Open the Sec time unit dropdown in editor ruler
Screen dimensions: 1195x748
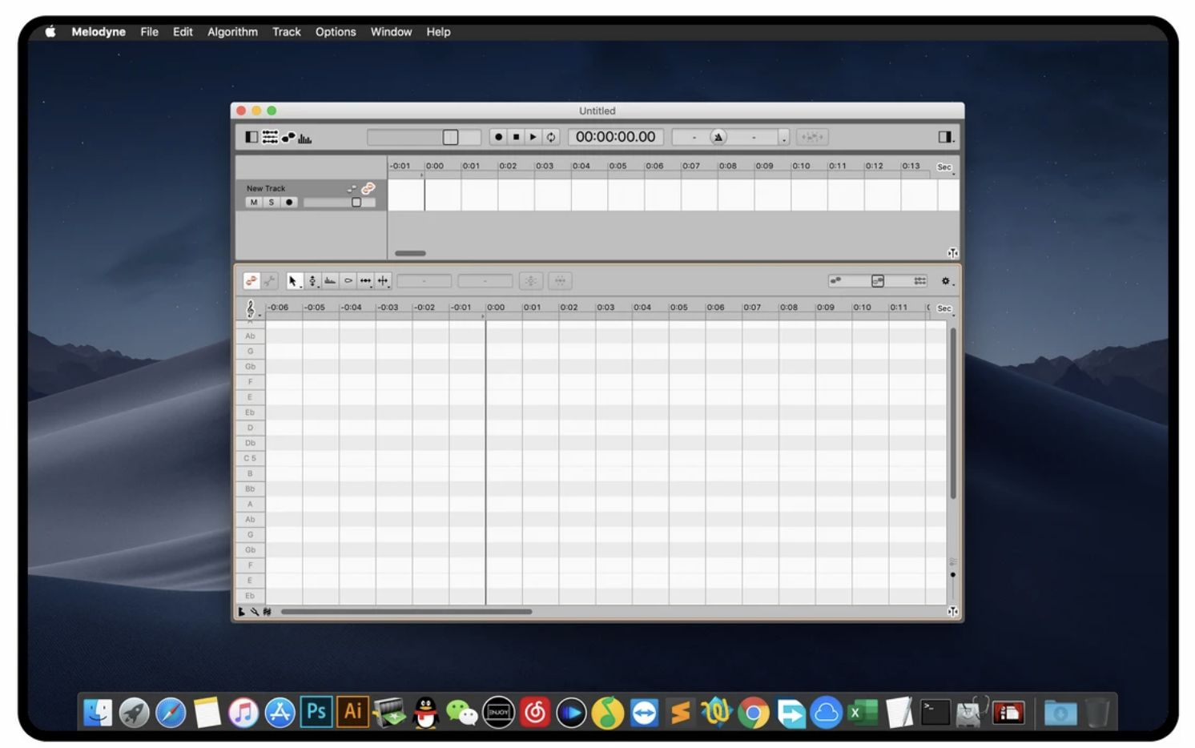tap(945, 308)
